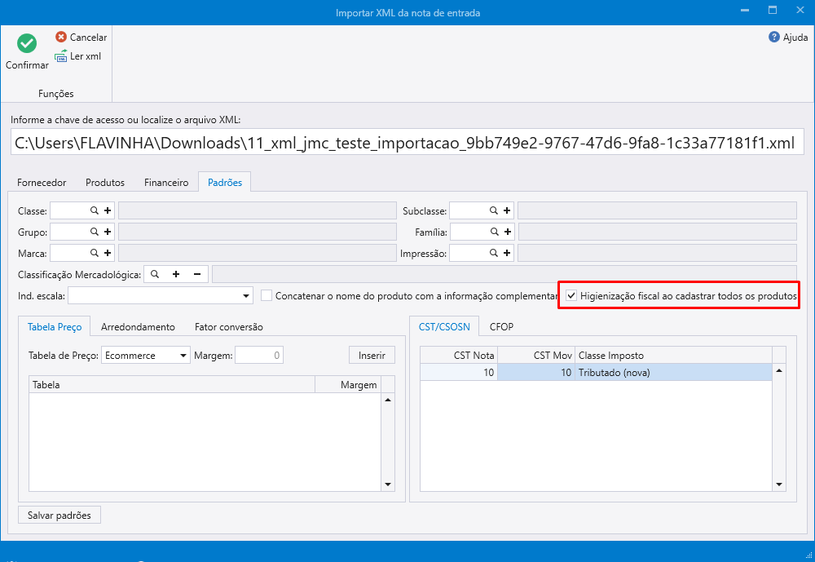Image resolution: width=815 pixels, height=562 pixels.
Task: Click in the Classe code field
Action: [x=69, y=210]
